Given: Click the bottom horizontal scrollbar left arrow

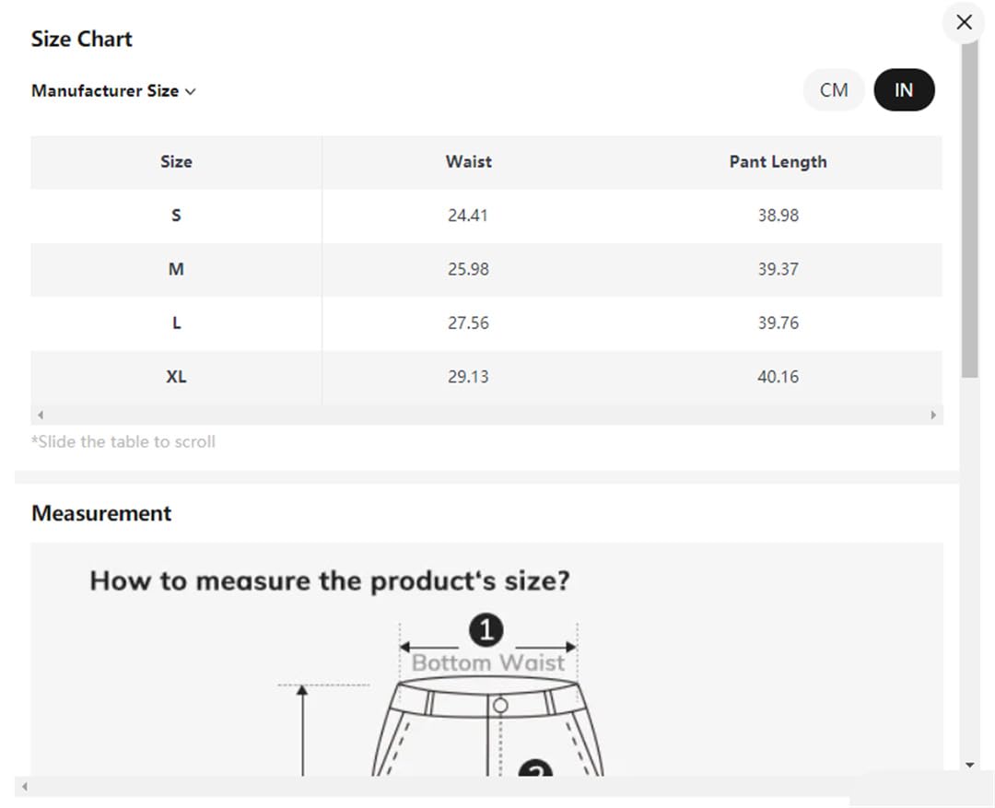Looking at the screenshot, I should coord(25,787).
